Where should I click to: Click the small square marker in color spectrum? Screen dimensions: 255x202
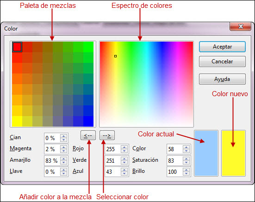click(x=115, y=56)
